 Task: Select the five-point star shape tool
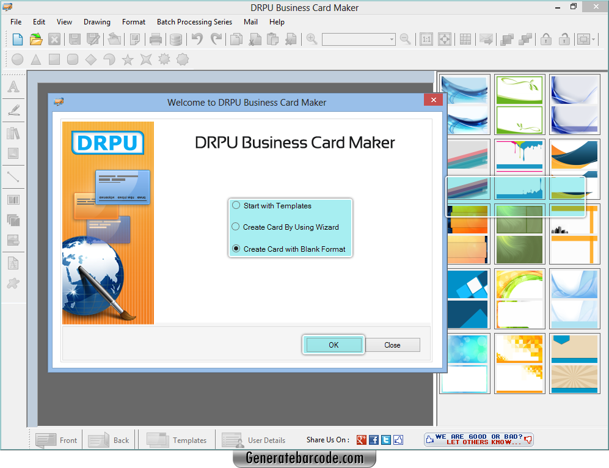[128, 59]
